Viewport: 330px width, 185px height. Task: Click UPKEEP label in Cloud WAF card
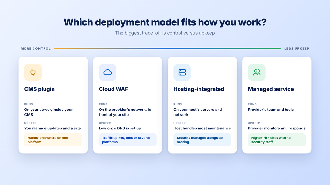(105, 123)
